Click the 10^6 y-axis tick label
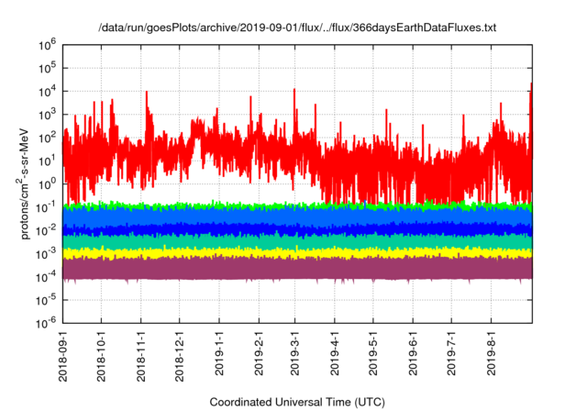This screenshot has height=411, width=587. pos(47,45)
